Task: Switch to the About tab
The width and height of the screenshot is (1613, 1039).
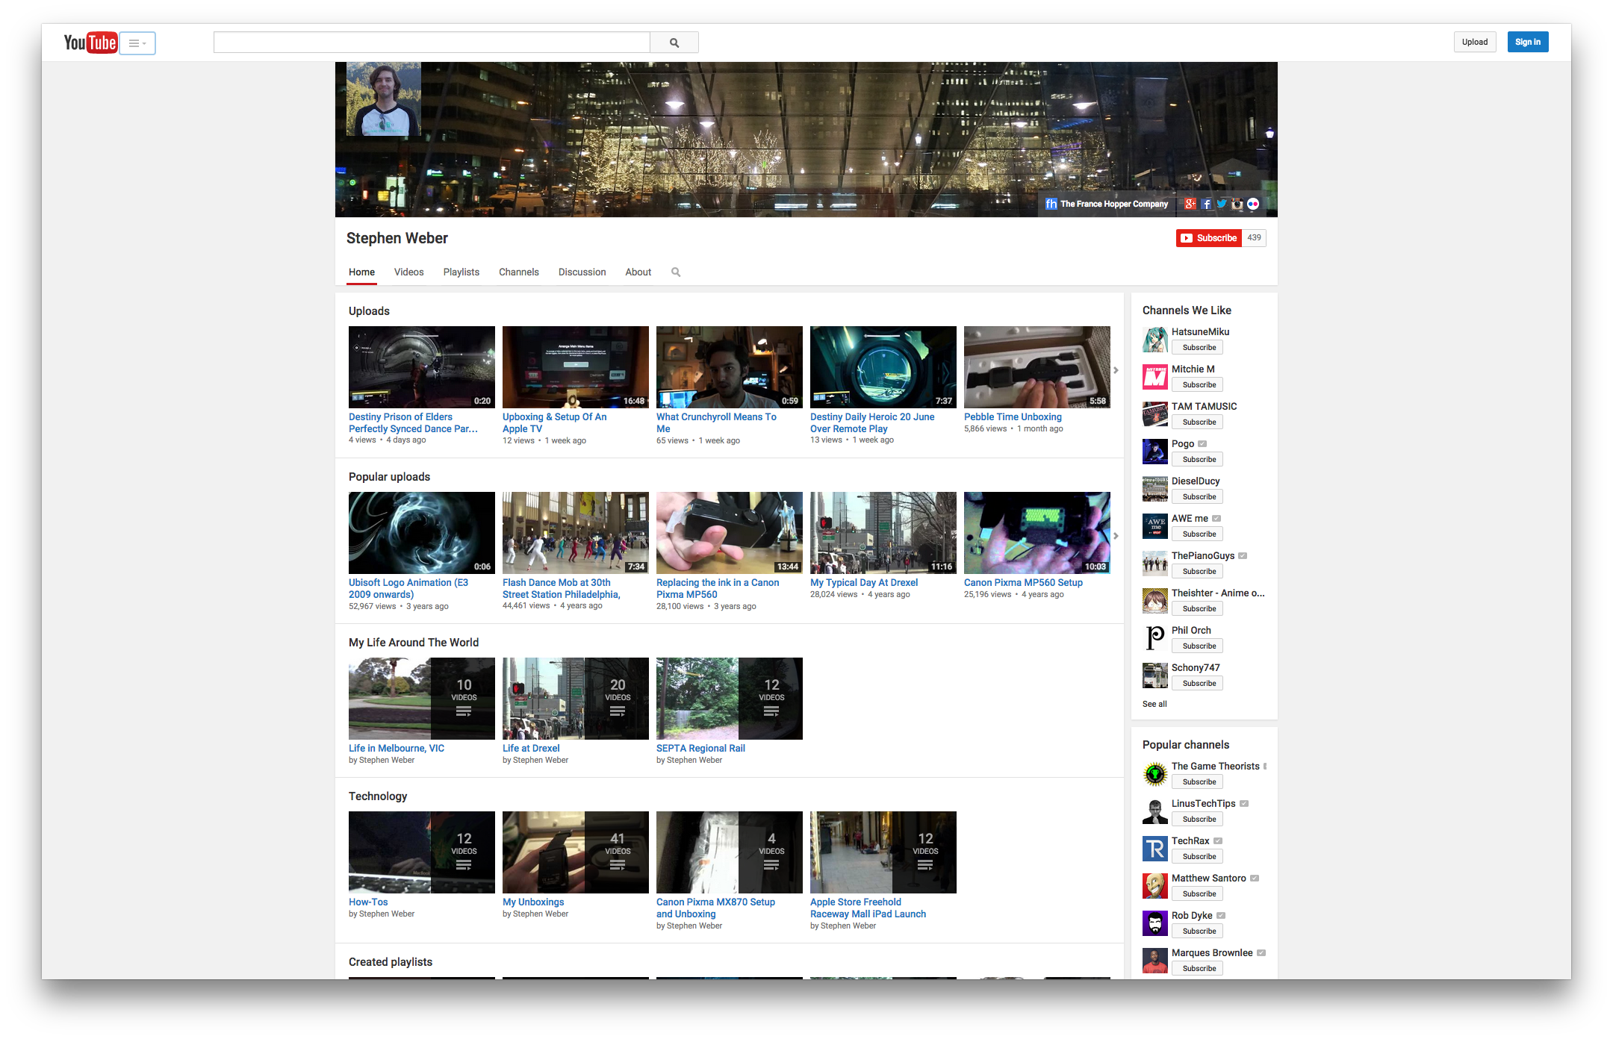Action: tap(638, 272)
